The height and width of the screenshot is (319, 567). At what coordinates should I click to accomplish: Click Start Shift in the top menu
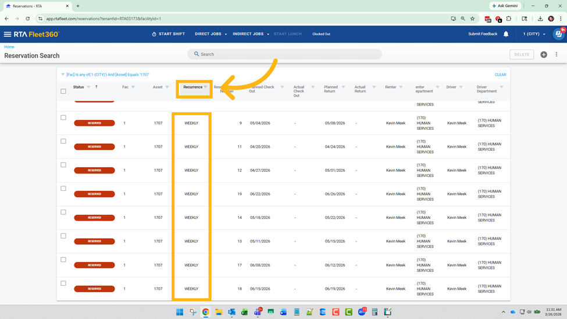click(x=168, y=34)
